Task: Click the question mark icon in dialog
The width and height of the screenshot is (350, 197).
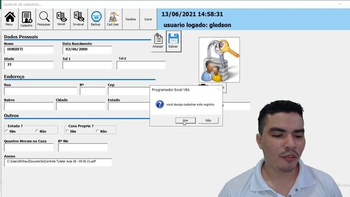Action: [x=160, y=104]
